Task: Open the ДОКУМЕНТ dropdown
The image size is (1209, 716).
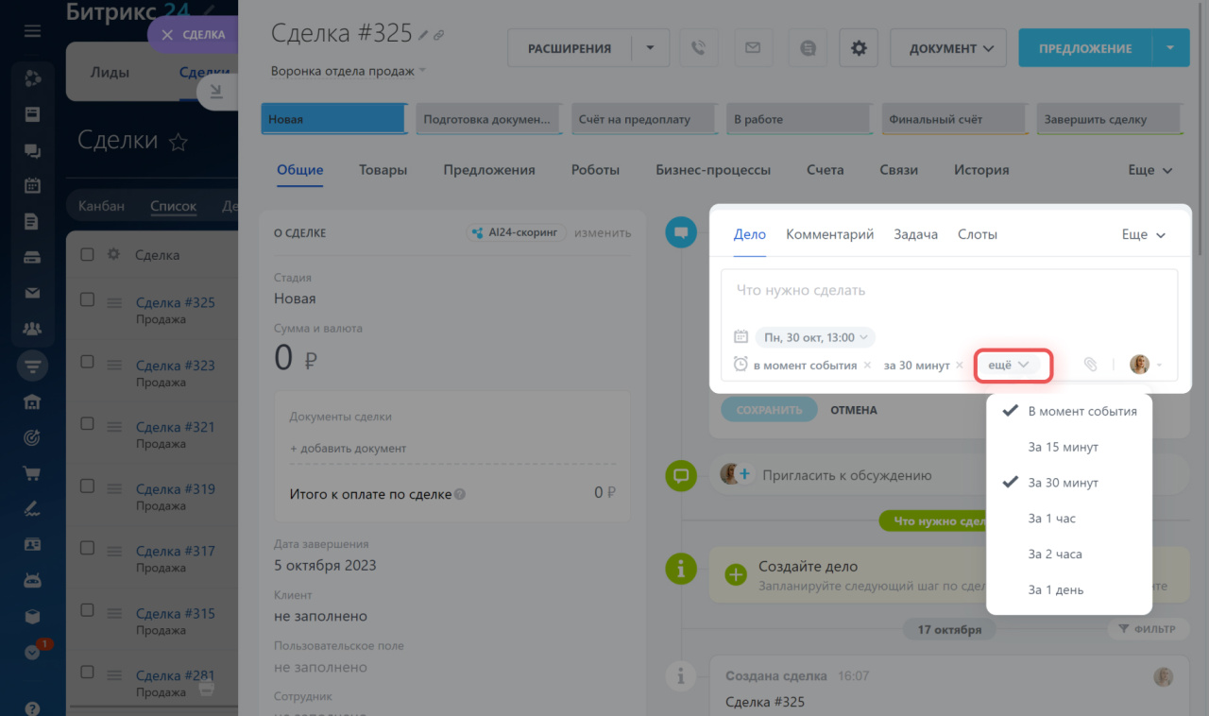Action: click(x=950, y=48)
